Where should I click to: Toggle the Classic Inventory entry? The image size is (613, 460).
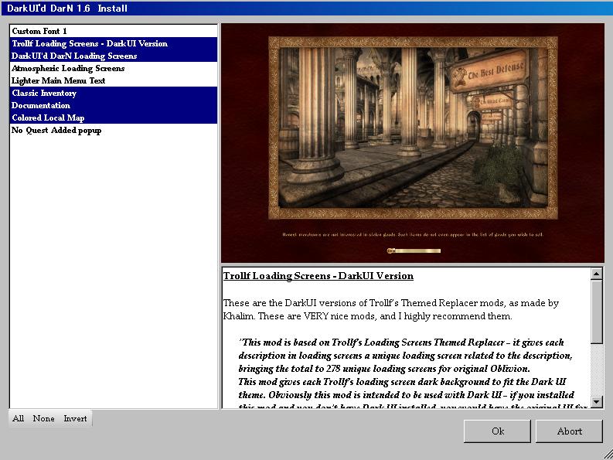(114, 93)
